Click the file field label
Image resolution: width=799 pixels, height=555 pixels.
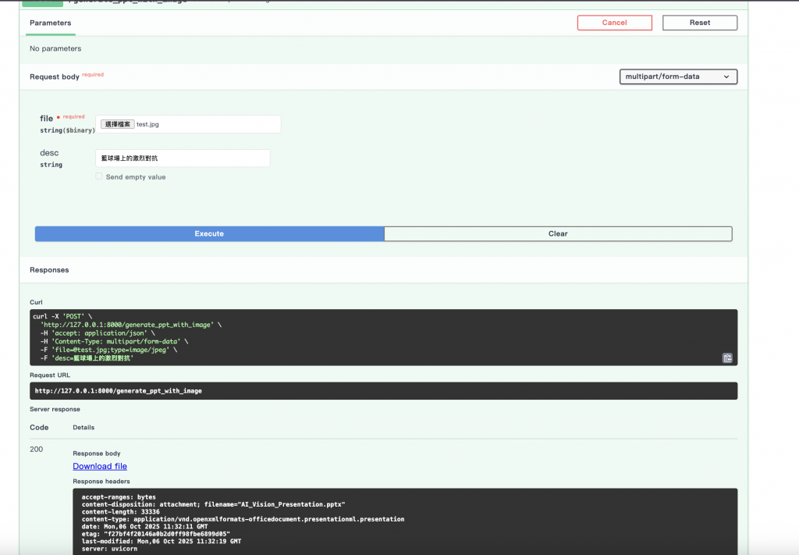pyautogui.click(x=46, y=118)
